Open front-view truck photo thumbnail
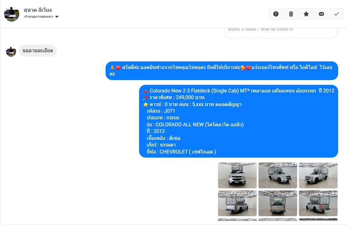The width and height of the screenshot is (347, 225). click(237, 175)
